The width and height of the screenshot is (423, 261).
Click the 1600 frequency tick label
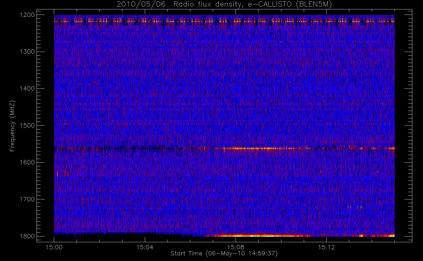coord(27,162)
